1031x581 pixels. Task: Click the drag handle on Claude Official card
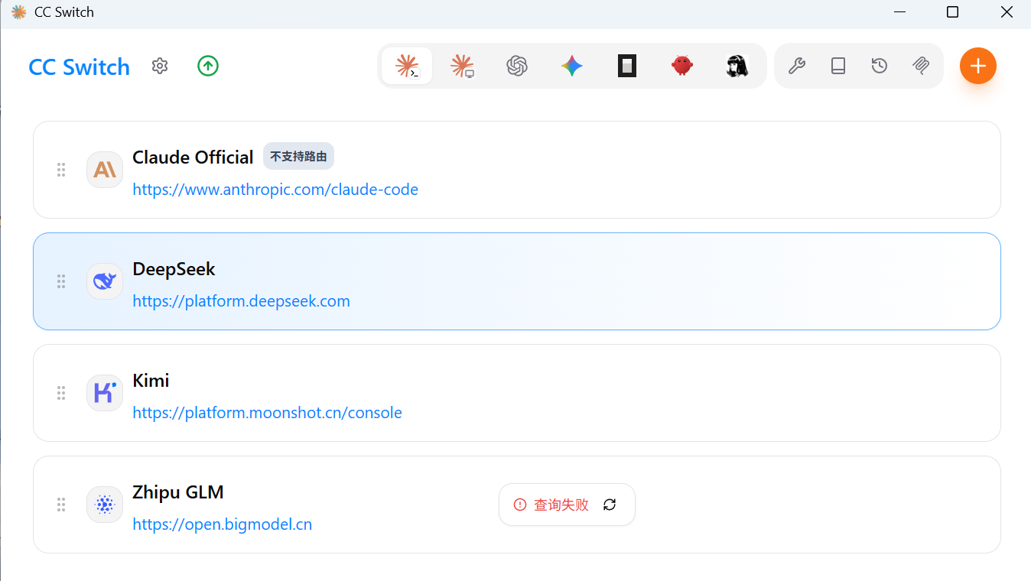[61, 170]
